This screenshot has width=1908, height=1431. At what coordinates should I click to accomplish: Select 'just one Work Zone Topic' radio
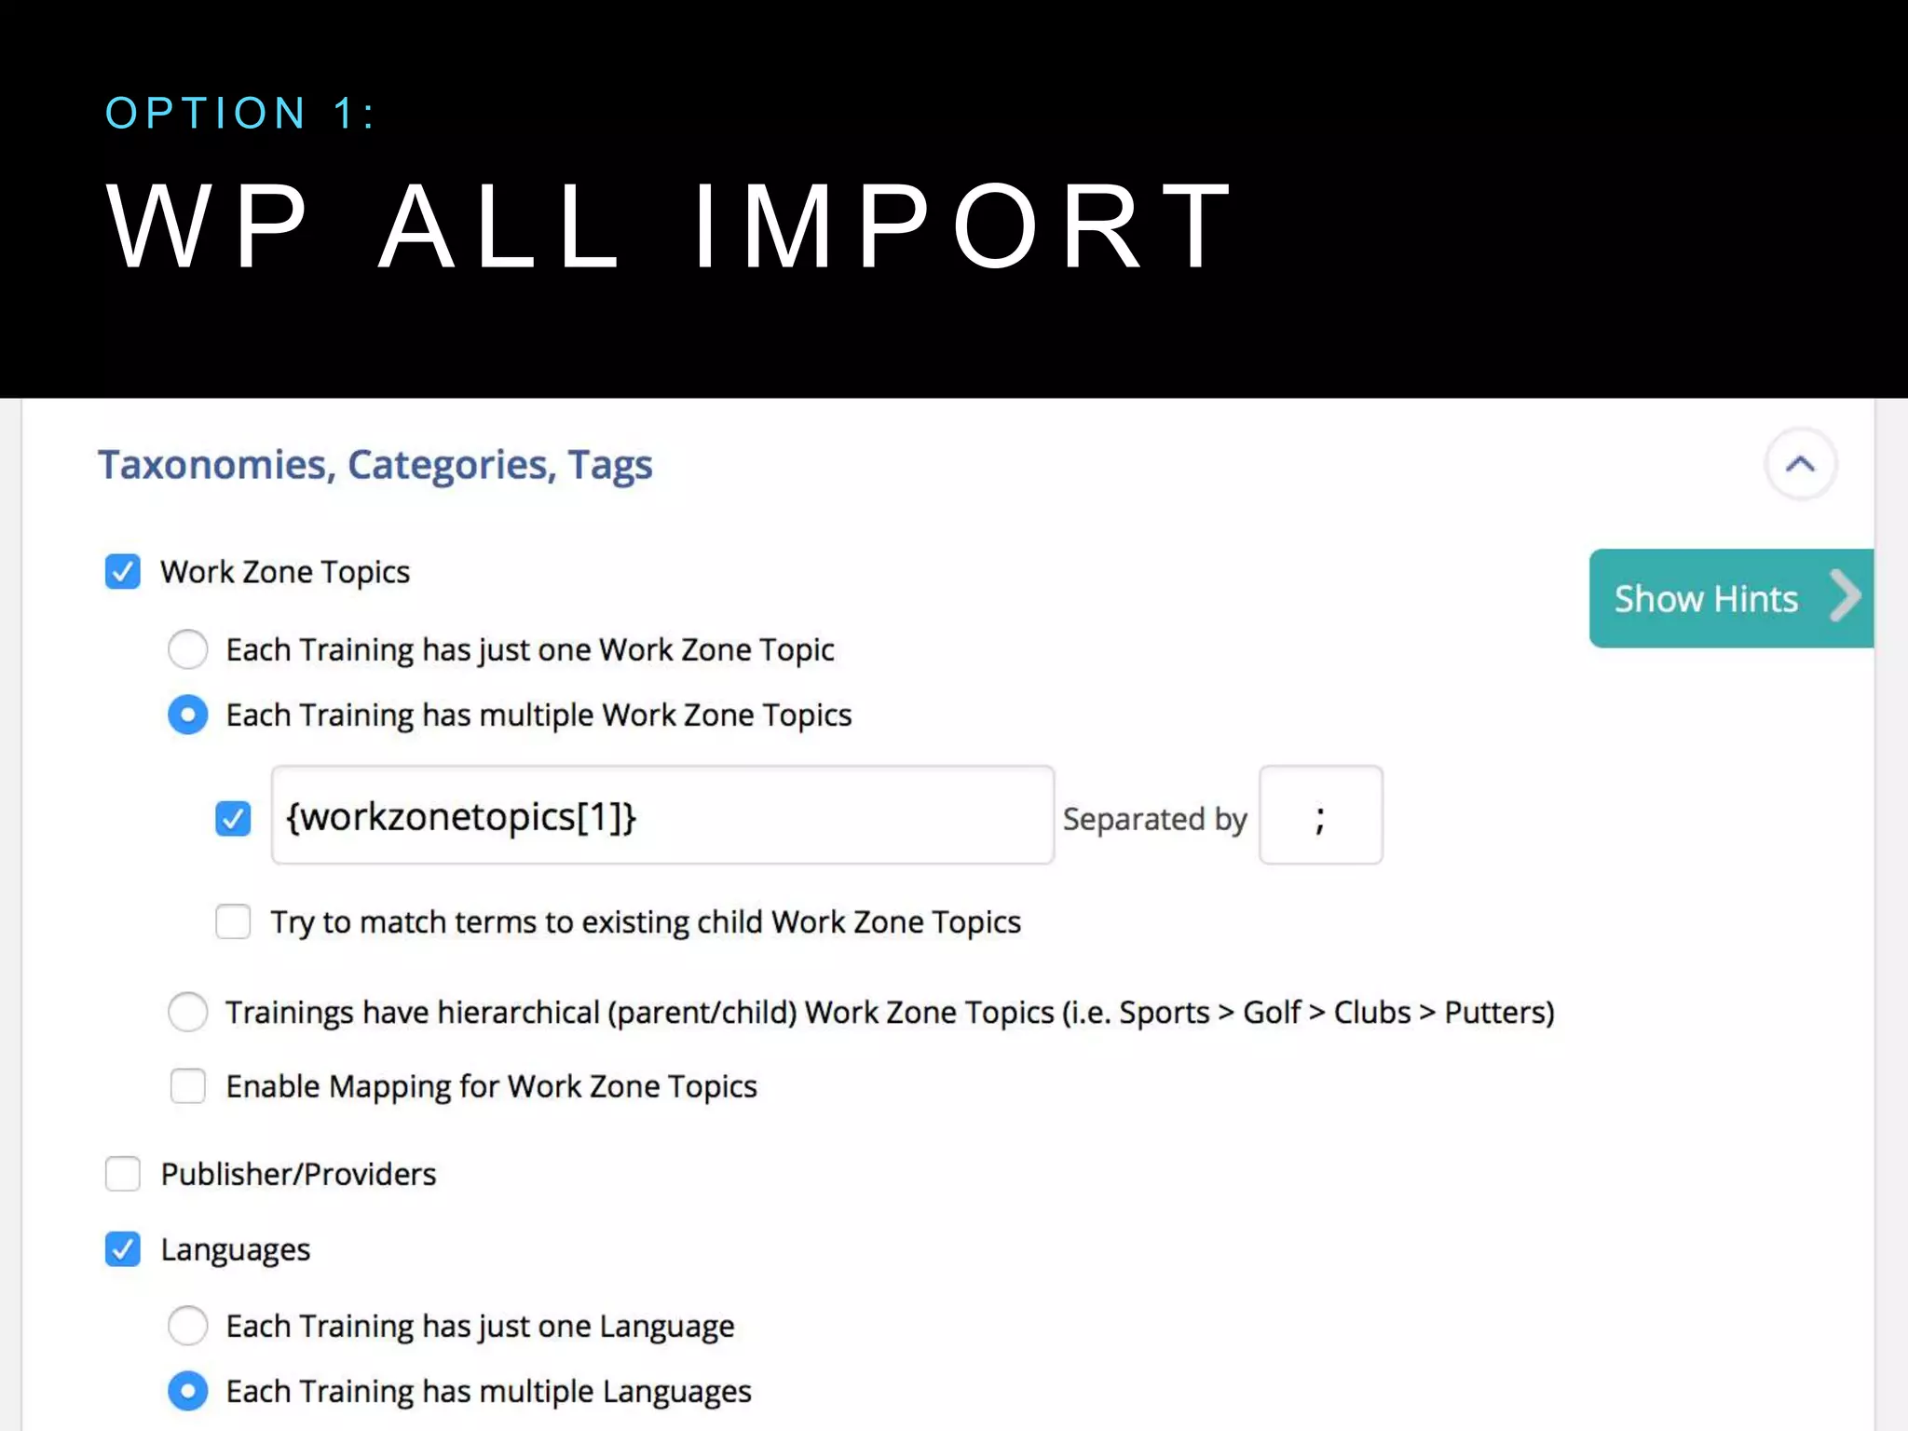(x=187, y=649)
